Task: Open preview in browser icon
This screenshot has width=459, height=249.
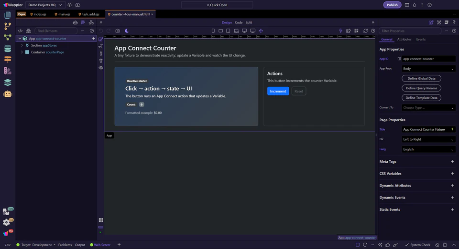Action: [x=349, y=31]
